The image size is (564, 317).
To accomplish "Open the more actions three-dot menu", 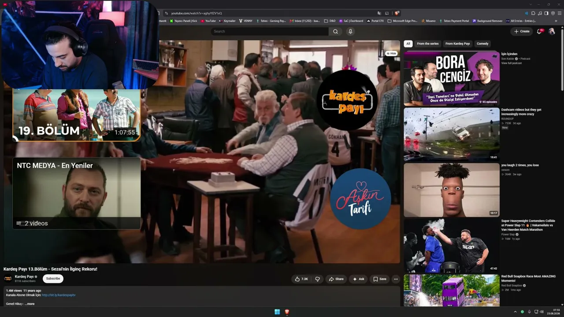I will point(396,279).
